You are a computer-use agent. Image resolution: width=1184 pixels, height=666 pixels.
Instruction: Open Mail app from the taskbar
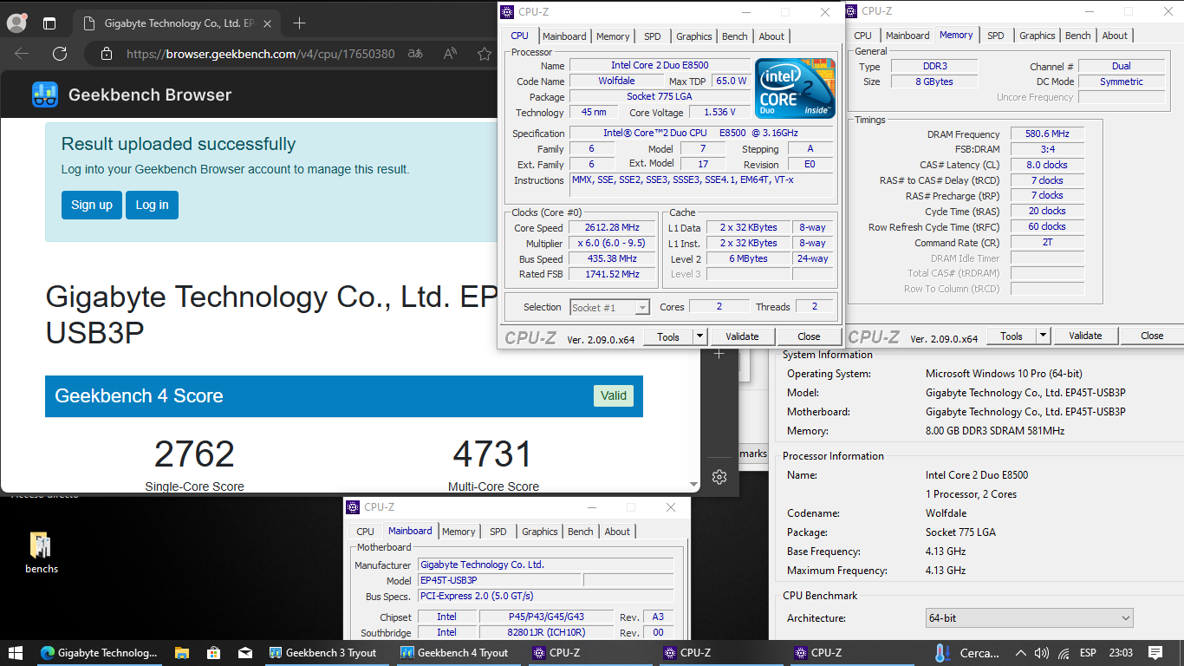coord(245,653)
